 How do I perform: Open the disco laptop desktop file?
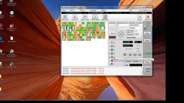pyautogui.click(x=12, y=39)
